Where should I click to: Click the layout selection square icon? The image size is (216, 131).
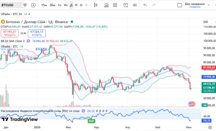[x=180, y=5]
